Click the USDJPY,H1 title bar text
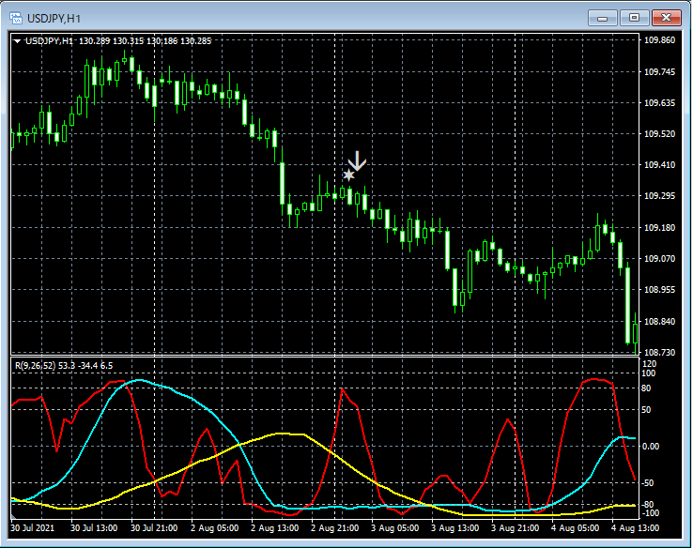Screen dimensions: 693x548 point(54,19)
